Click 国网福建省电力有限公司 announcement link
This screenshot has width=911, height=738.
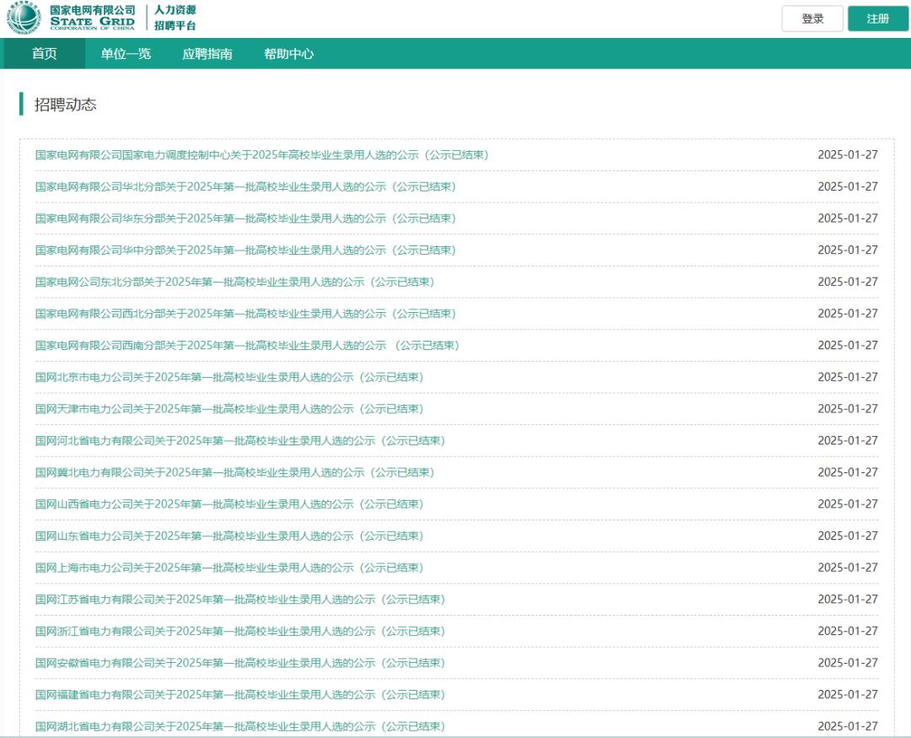click(x=240, y=695)
